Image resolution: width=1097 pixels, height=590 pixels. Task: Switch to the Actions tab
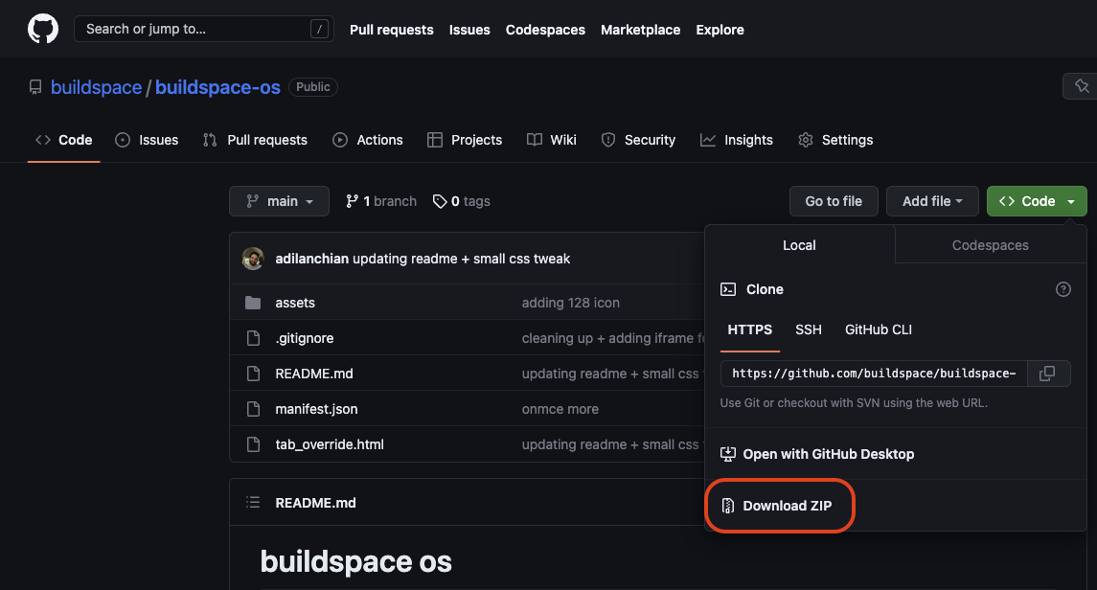click(x=368, y=140)
